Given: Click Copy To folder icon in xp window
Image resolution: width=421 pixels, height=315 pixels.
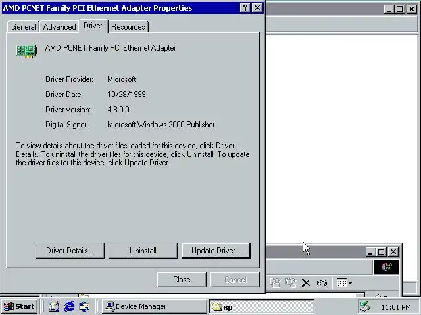Looking at the screenshot, I should click(x=291, y=283).
